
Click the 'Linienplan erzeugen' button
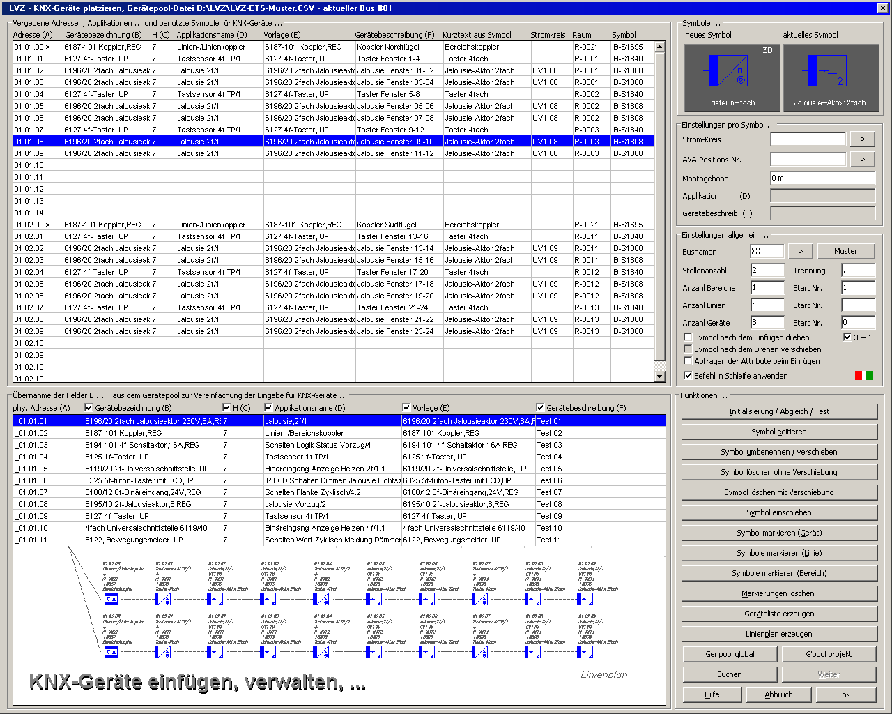(779, 634)
